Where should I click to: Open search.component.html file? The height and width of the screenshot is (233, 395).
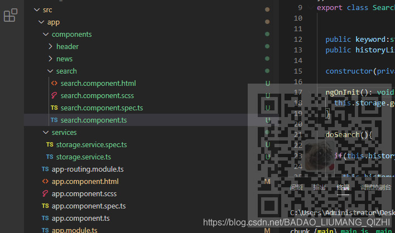(x=98, y=83)
